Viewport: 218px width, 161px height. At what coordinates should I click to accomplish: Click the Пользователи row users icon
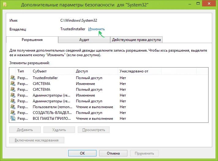click(x=13, y=107)
